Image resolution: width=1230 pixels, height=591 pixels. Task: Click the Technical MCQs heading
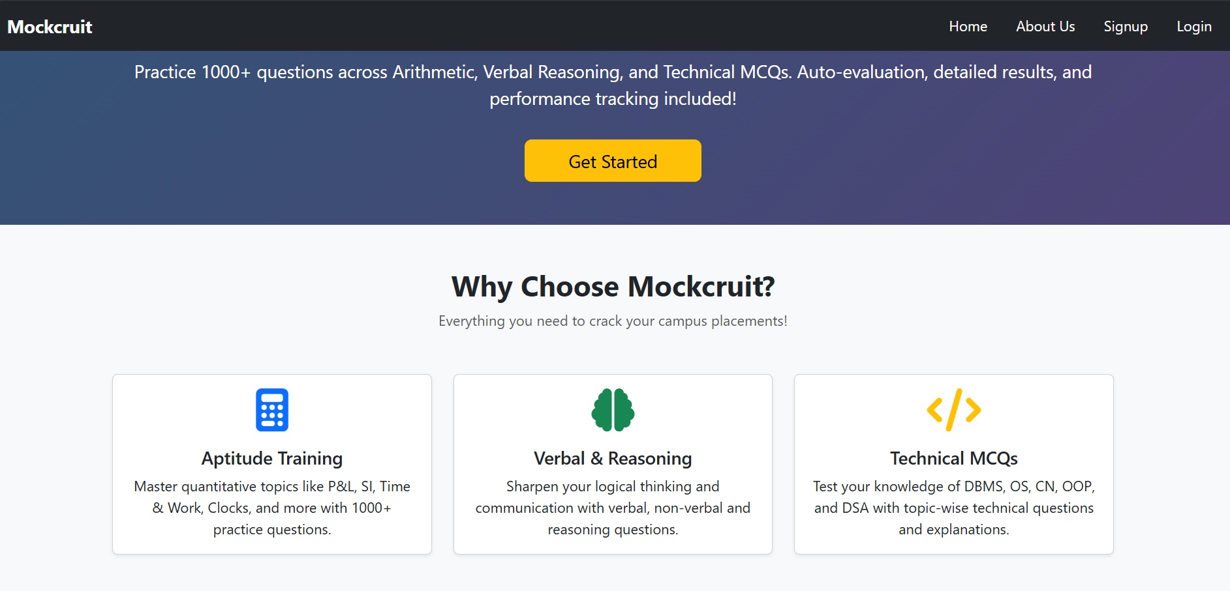point(953,458)
